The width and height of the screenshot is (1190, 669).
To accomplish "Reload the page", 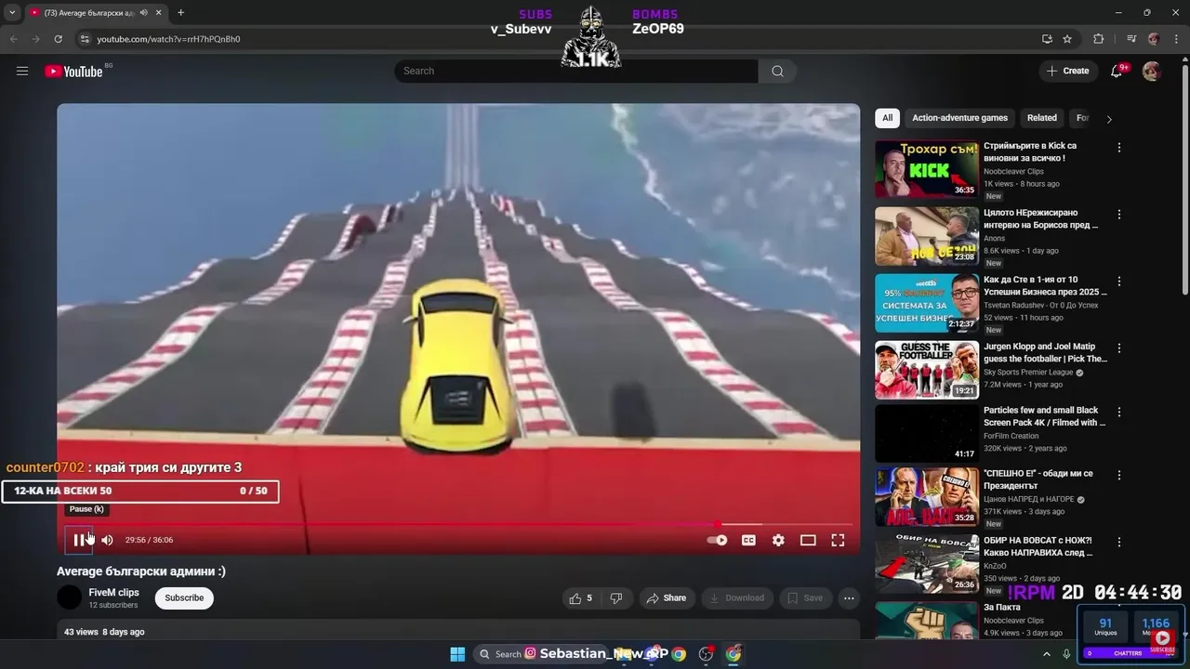I will point(58,39).
